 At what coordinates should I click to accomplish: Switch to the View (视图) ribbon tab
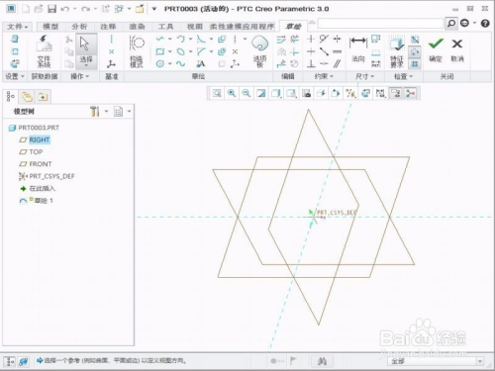coord(195,27)
